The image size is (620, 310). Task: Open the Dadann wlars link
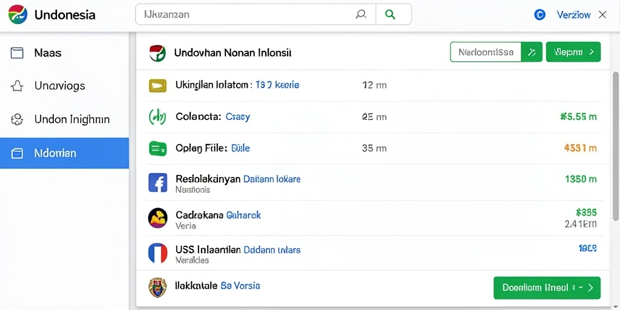272,250
